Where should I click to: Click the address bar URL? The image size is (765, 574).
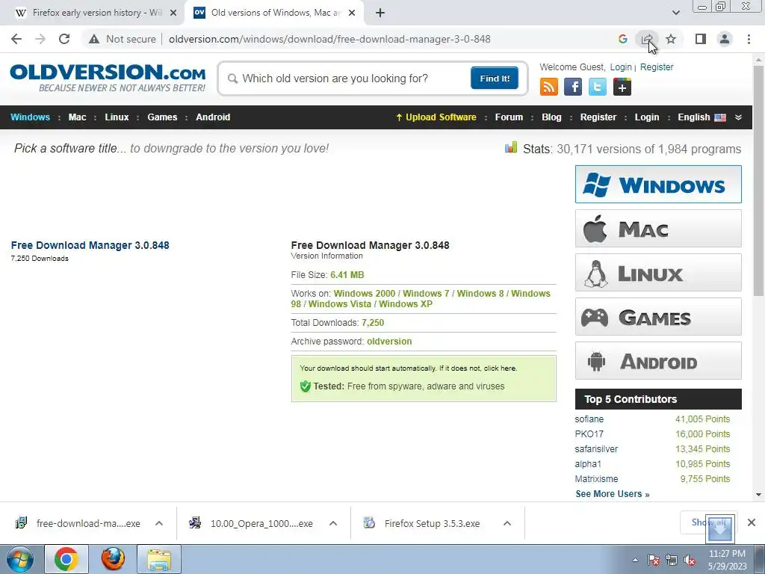[x=329, y=39]
